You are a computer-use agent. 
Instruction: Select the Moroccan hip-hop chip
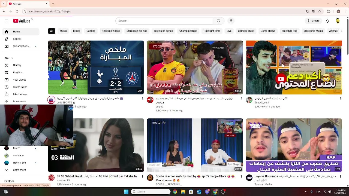point(137,31)
